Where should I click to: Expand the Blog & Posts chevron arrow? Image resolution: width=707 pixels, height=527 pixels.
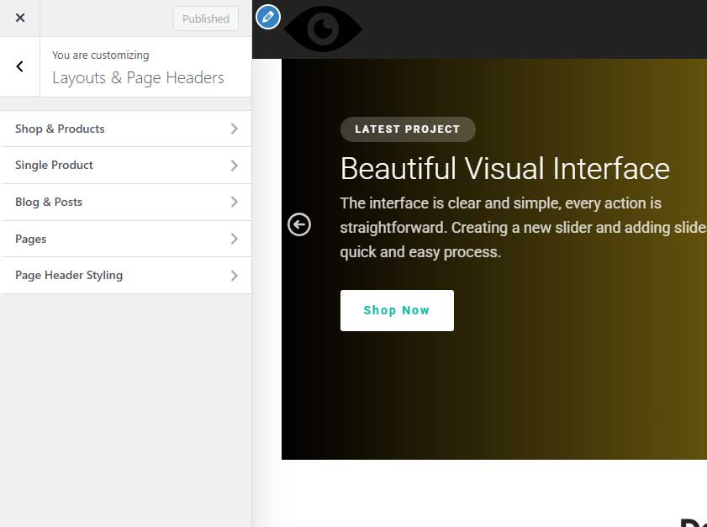pos(234,202)
